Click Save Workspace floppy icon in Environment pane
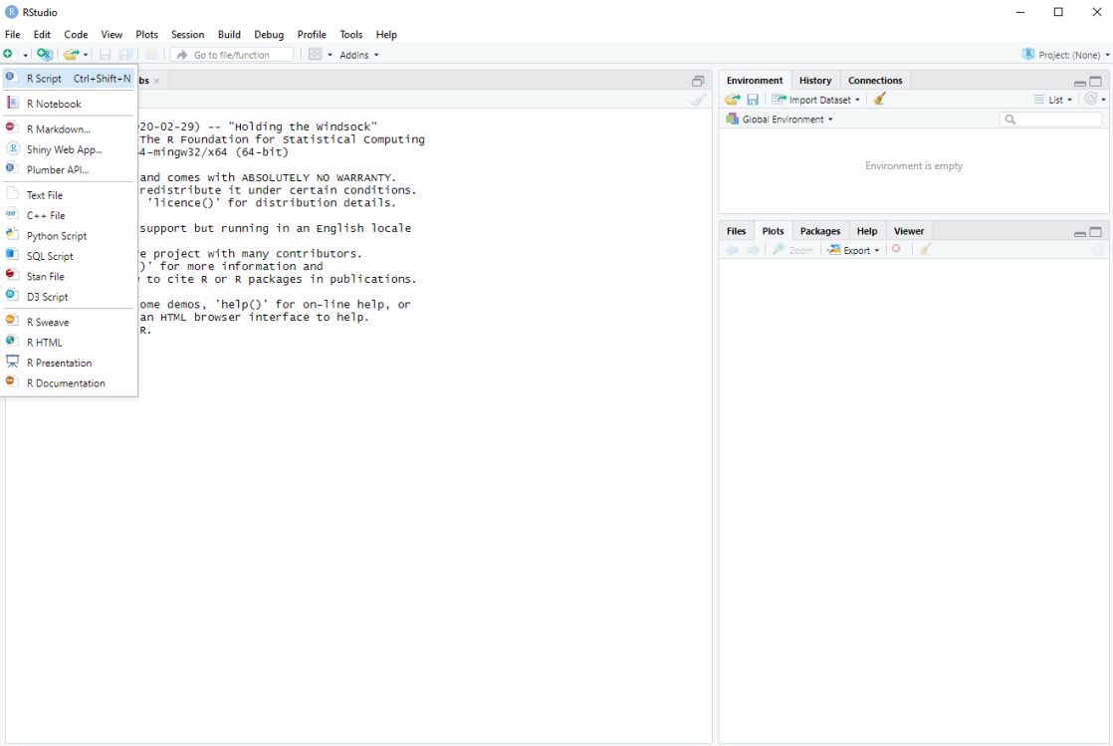The image size is (1113, 746). [x=753, y=100]
